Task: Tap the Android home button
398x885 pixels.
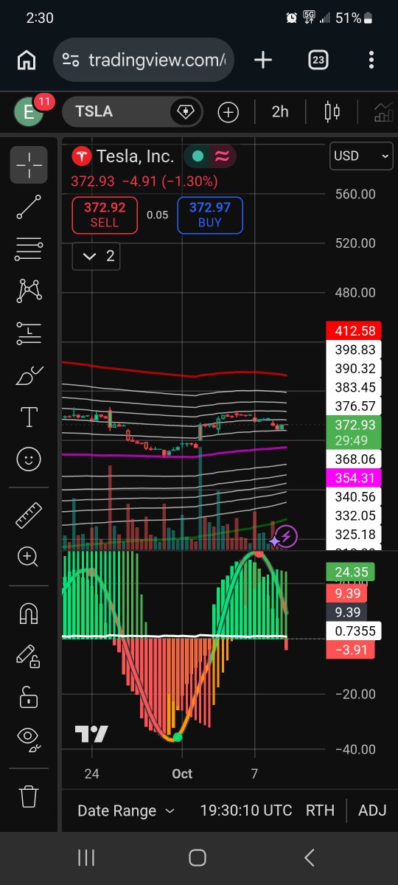Action: [197, 857]
